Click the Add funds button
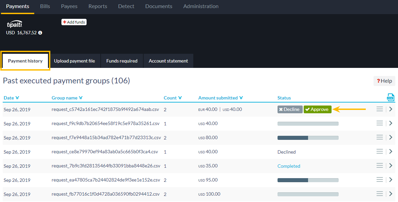This screenshot has width=398, height=202. pos(74,22)
